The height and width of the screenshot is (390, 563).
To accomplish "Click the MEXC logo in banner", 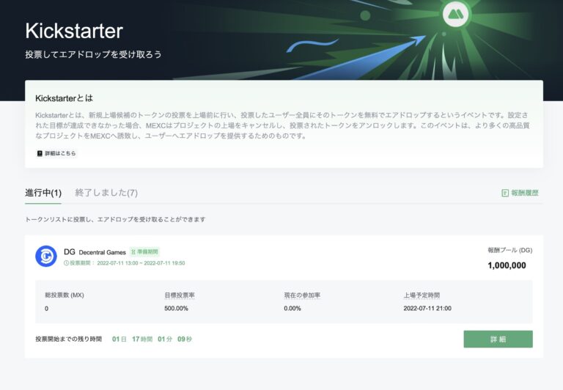I will 455,15.
